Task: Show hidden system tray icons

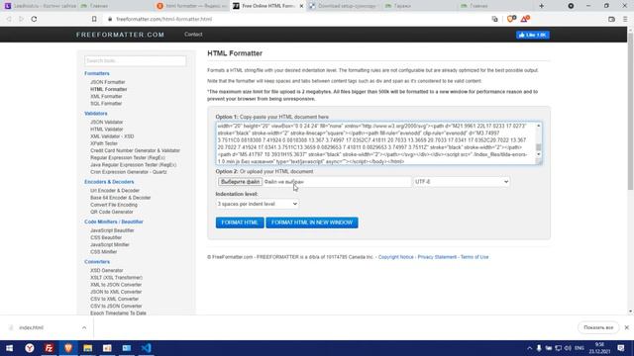Action: [x=529, y=348]
